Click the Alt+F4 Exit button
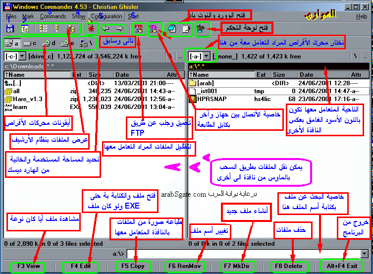This screenshot has height=274, width=373. (342, 266)
